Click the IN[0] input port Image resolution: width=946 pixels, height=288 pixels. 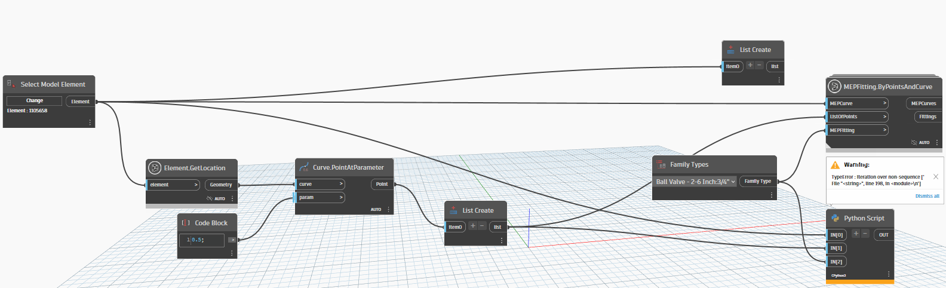point(836,235)
